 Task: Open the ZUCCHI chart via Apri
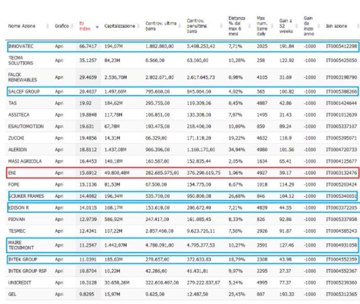click(x=59, y=138)
